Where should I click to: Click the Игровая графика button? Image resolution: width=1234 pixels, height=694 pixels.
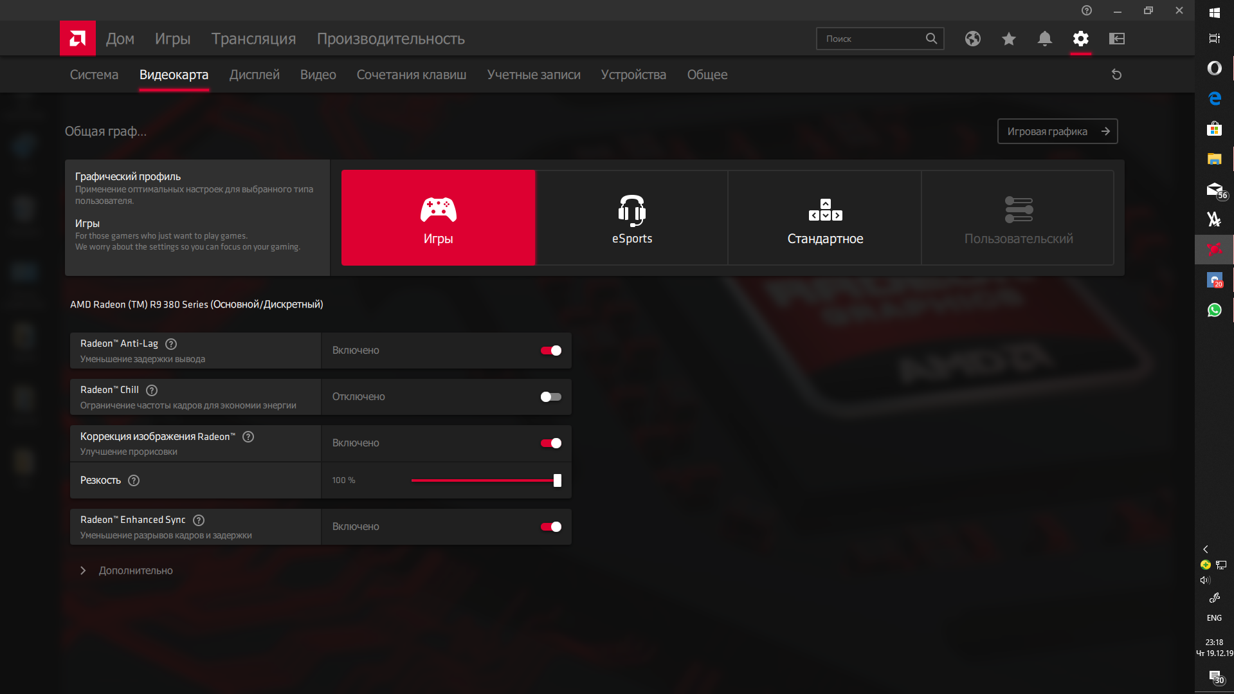[1057, 131]
